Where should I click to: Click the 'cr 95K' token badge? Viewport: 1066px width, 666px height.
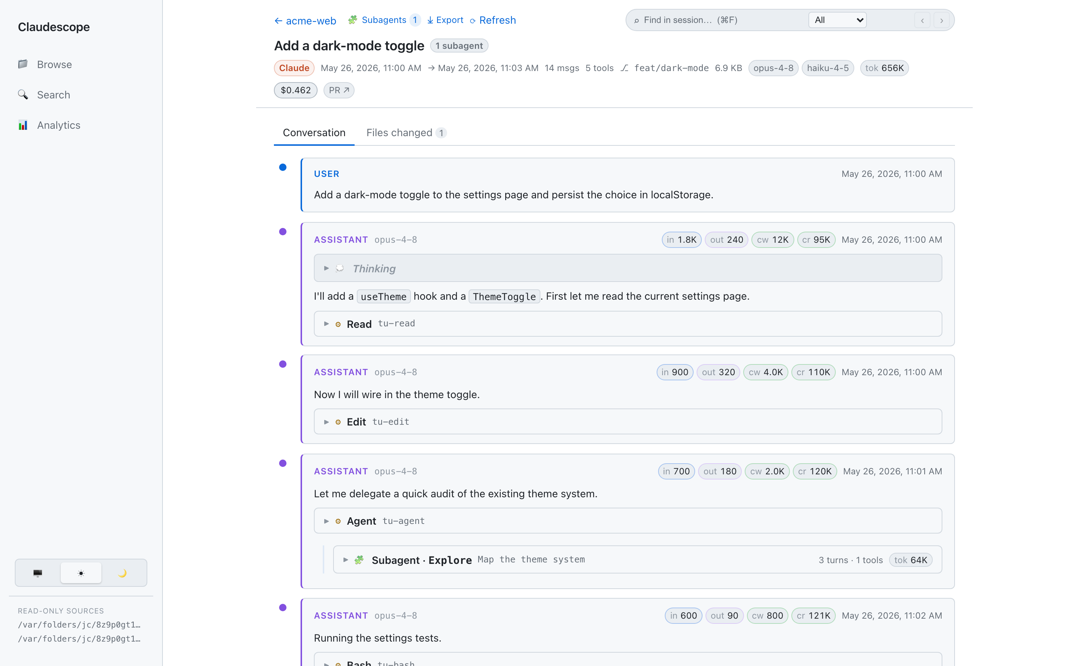(816, 240)
